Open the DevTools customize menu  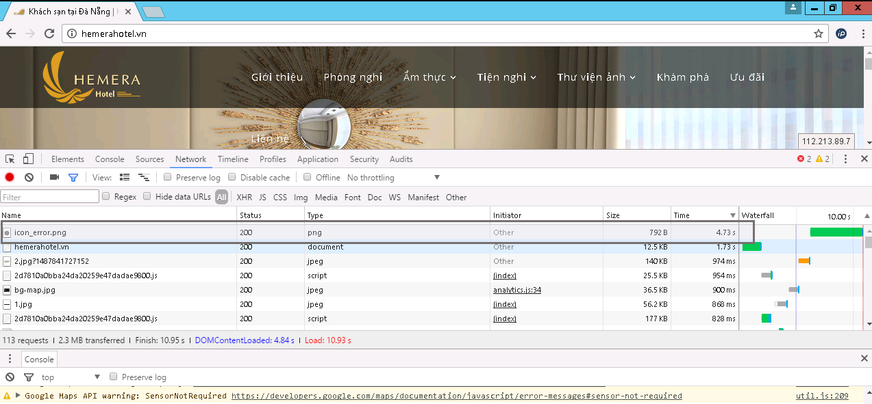(x=845, y=159)
